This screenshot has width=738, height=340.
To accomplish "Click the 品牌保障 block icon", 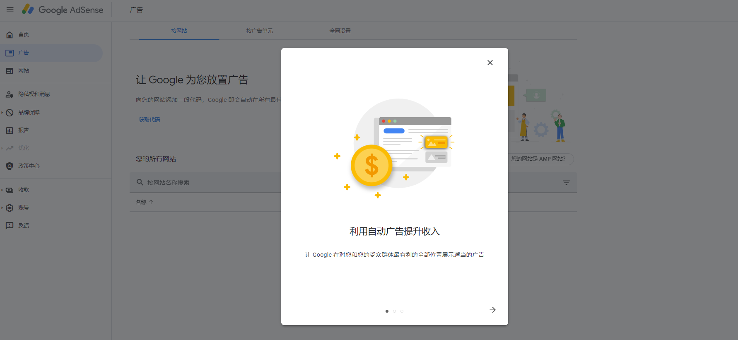I will point(10,113).
